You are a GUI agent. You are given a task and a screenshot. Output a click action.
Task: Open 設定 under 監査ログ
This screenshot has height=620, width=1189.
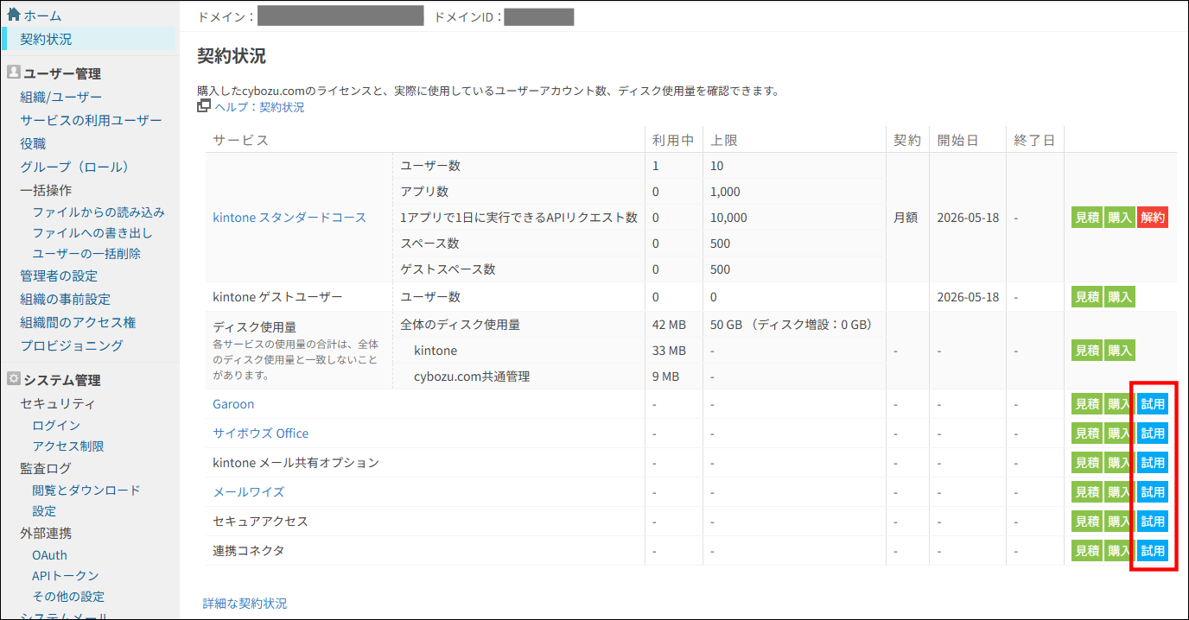click(44, 511)
